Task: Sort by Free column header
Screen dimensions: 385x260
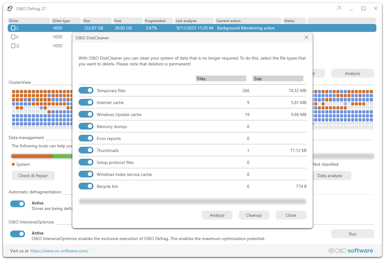Action: pyautogui.click(x=128, y=21)
